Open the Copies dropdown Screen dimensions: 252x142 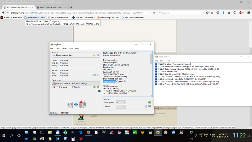pos(121,107)
